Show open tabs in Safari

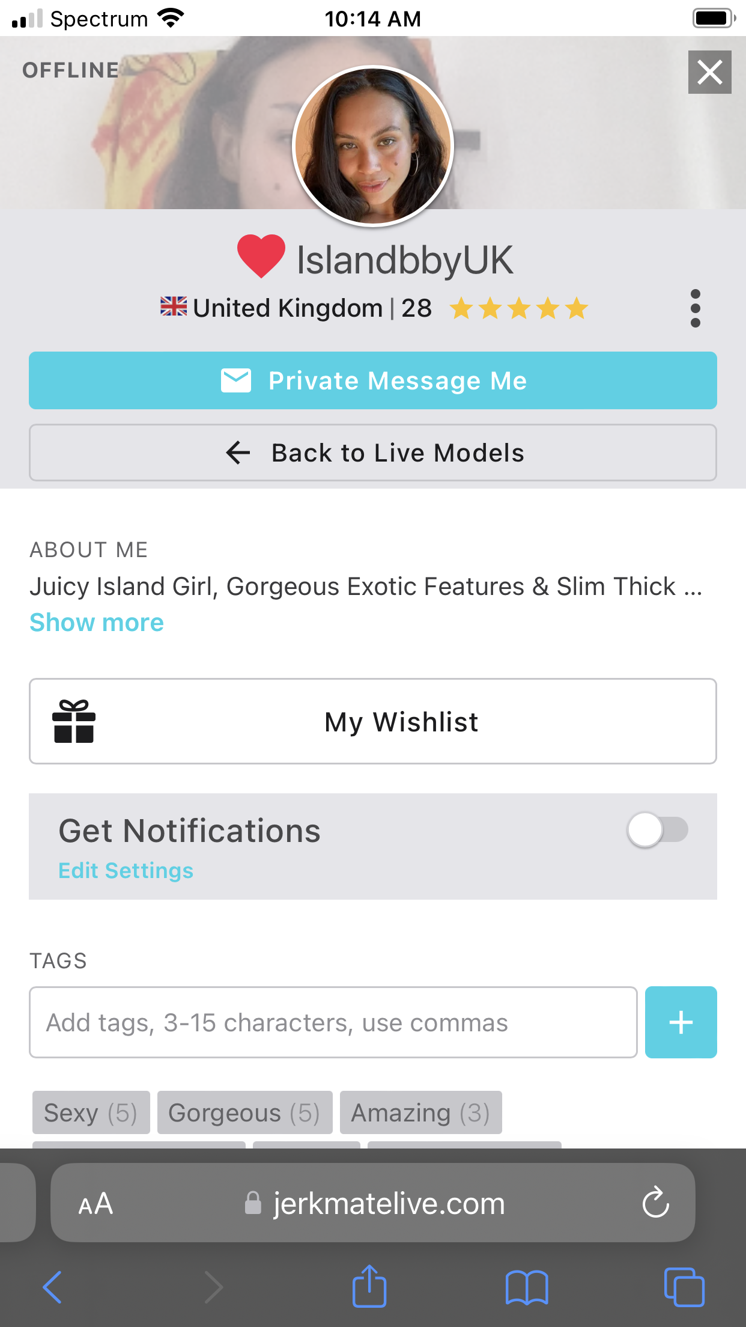pyautogui.click(x=684, y=1287)
